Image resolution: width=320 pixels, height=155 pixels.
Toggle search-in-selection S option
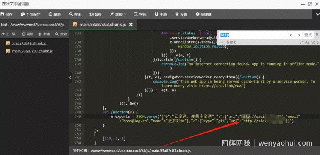coord(318,42)
